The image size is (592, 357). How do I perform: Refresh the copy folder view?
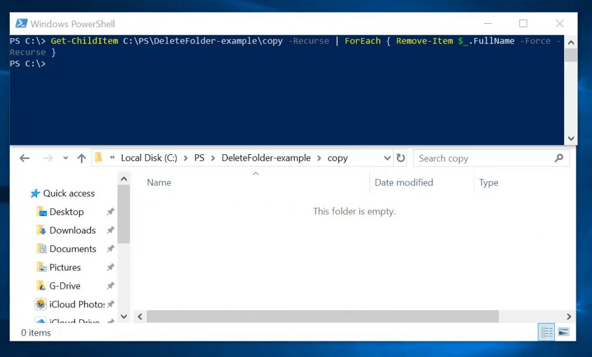click(401, 158)
